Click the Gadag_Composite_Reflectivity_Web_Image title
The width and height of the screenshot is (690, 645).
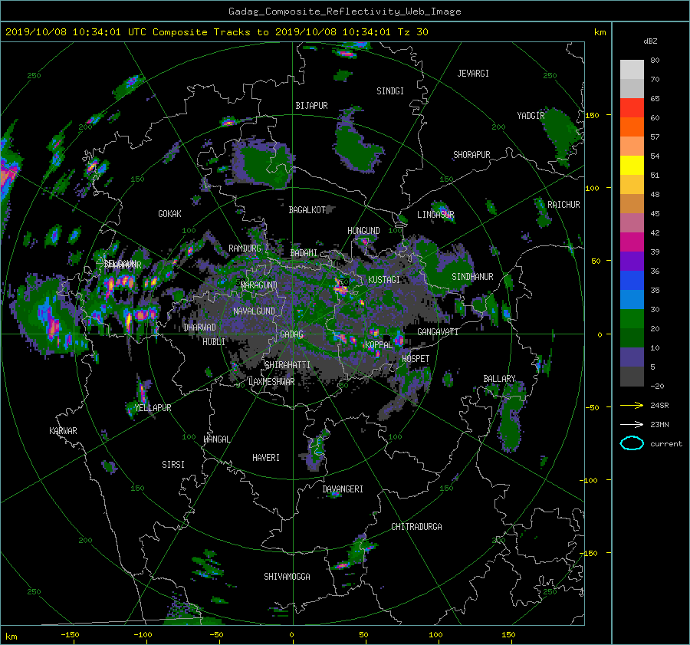[344, 12]
